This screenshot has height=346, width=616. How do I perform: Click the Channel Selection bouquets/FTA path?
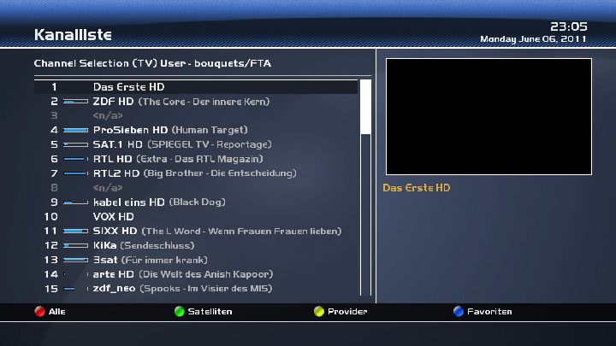pos(152,63)
